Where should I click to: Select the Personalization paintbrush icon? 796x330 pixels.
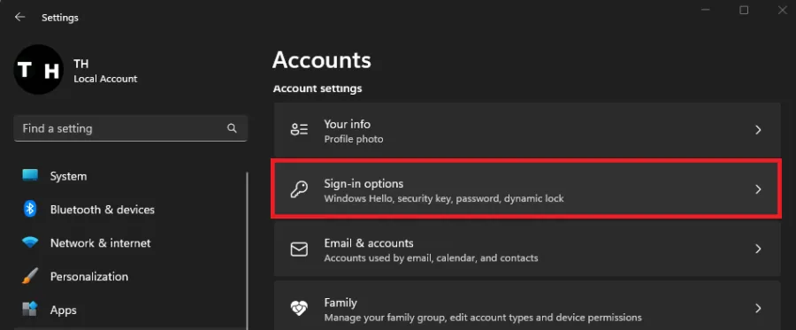pos(30,276)
